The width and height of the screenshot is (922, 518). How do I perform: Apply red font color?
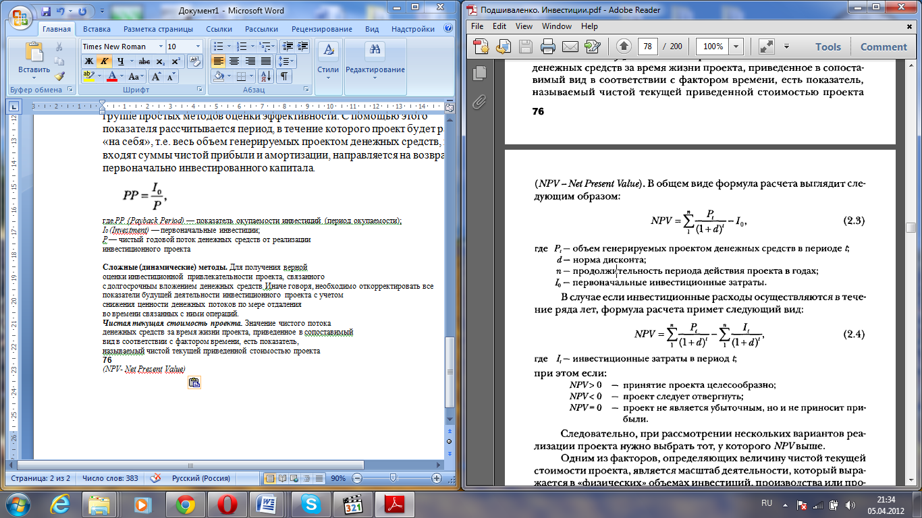(112, 76)
